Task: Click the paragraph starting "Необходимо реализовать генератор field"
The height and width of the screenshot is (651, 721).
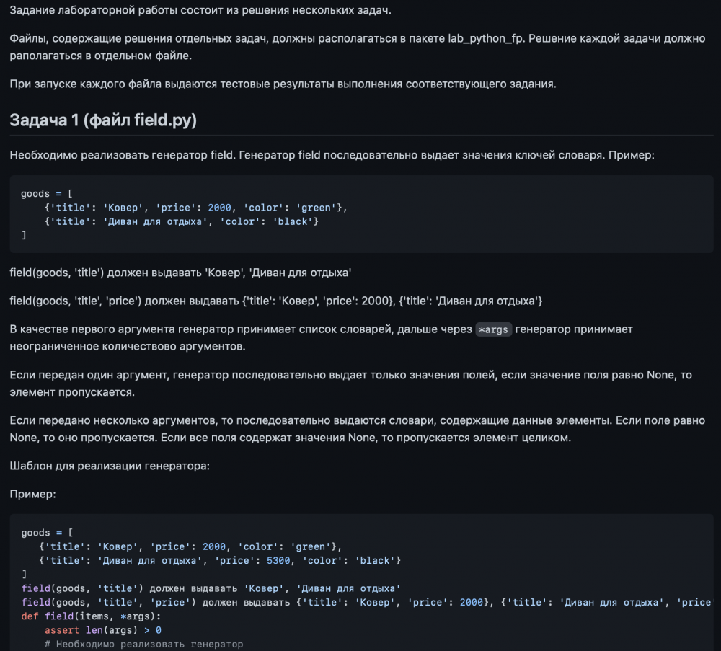Action: [332, 155]
